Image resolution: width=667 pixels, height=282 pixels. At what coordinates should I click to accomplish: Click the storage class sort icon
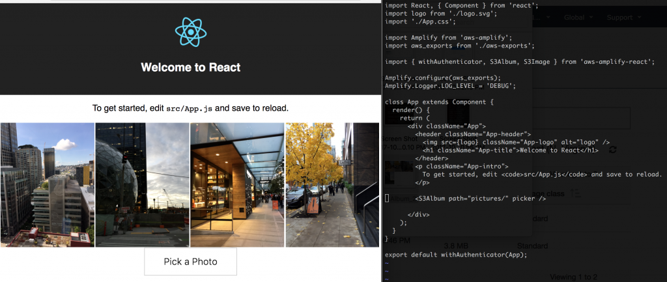pyautogui.click(x=575, y=193)
